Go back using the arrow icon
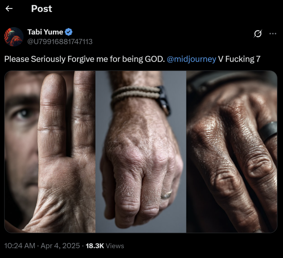 click(x=9, y=8)
